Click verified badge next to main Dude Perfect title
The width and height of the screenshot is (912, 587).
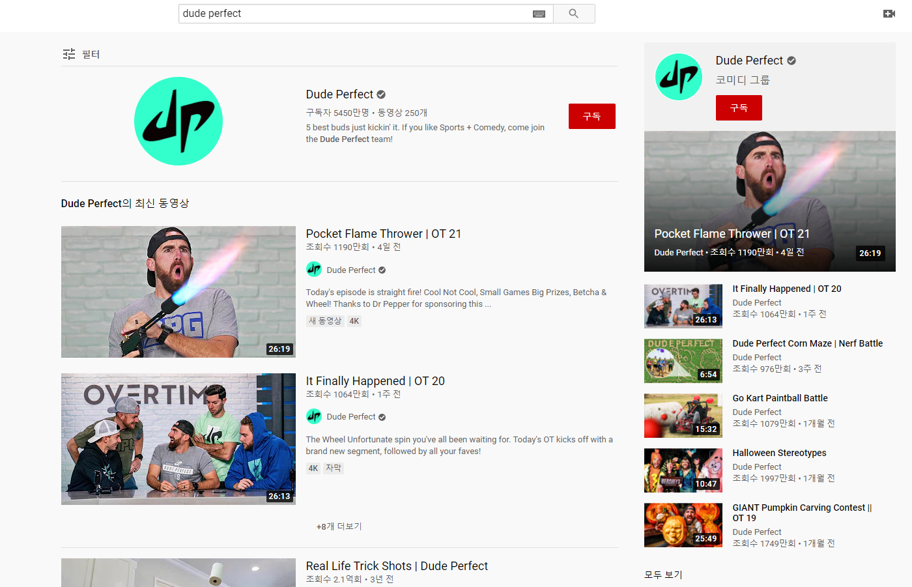coord(381,94)
